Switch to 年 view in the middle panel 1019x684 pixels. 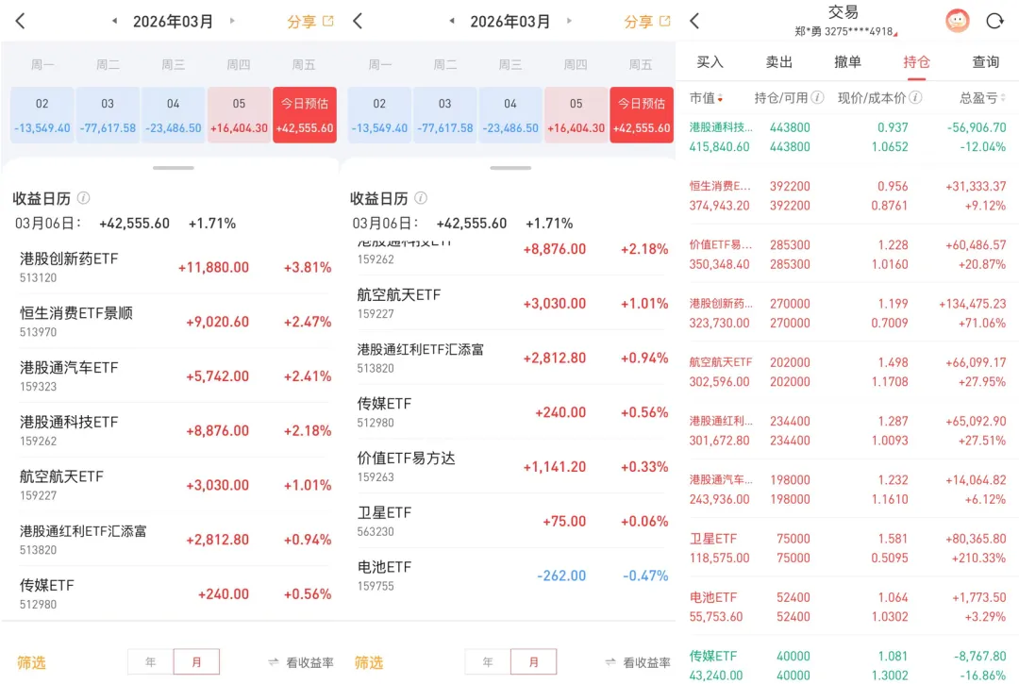[x=488, y=662]
